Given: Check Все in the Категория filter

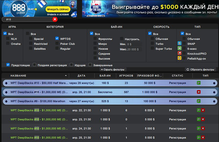Looking at the screenshot, I should pyautogui.click(x=28, y=33).
